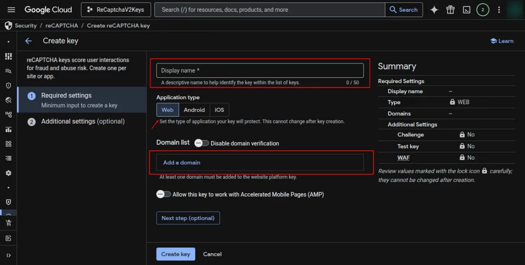Viewport: 525px width, 265px height.
Task: Click the Create key button
Action: tap(175, 254)
